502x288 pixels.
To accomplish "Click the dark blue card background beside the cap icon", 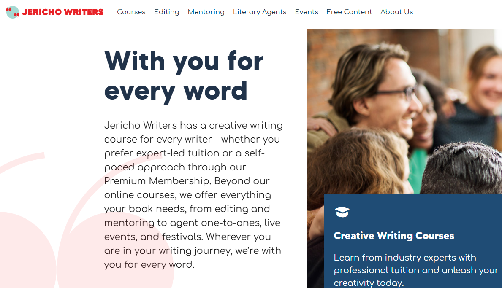I will point(422,211).
